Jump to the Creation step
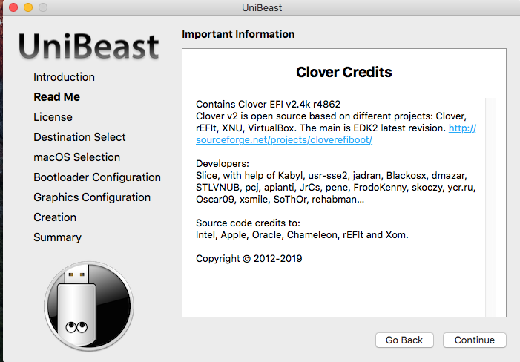 coord(55,217)
